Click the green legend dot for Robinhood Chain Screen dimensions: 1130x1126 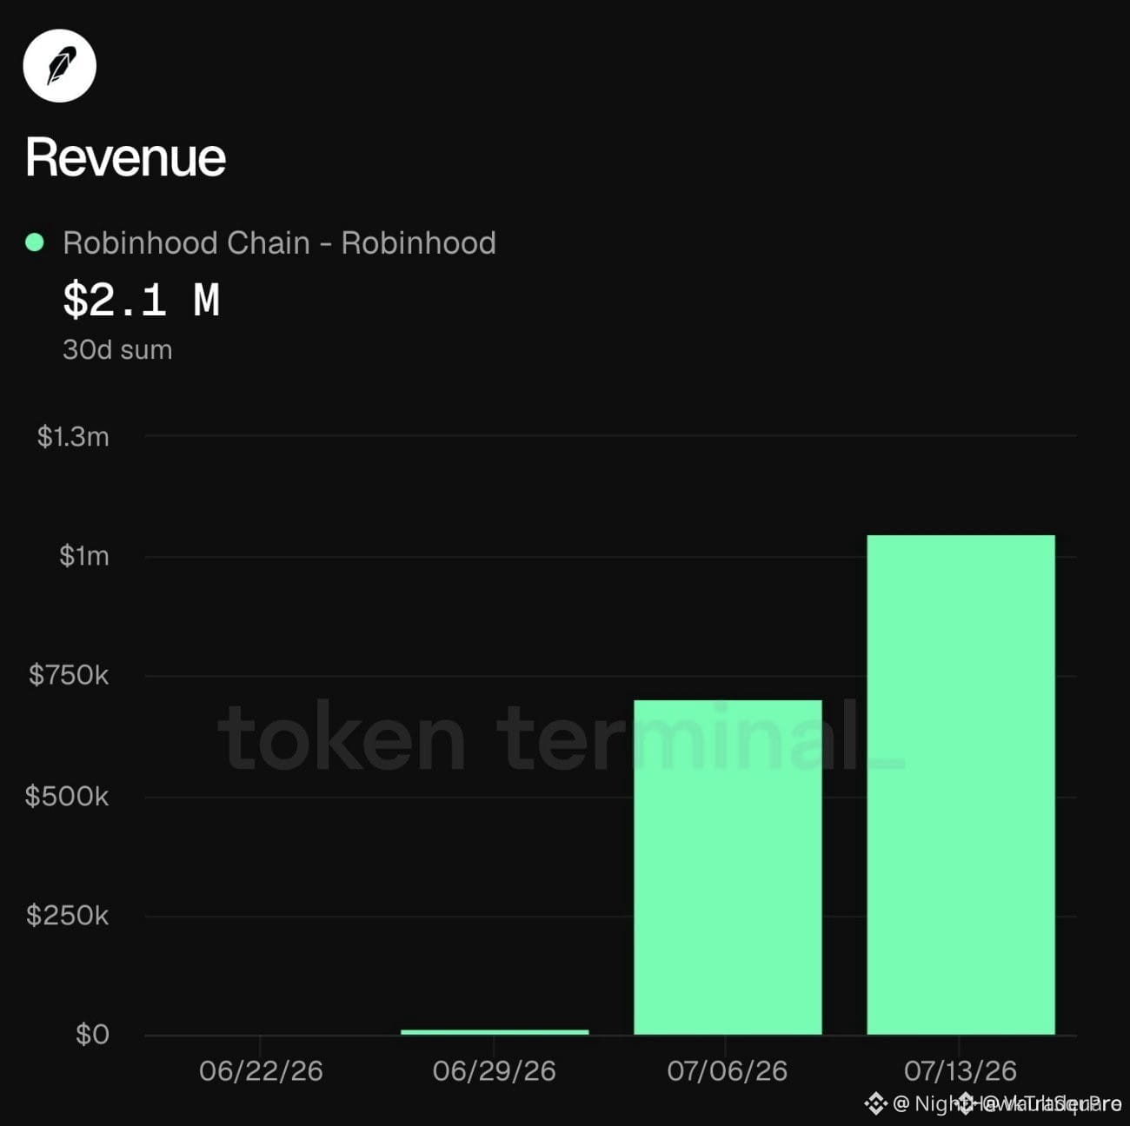[35, 242]
